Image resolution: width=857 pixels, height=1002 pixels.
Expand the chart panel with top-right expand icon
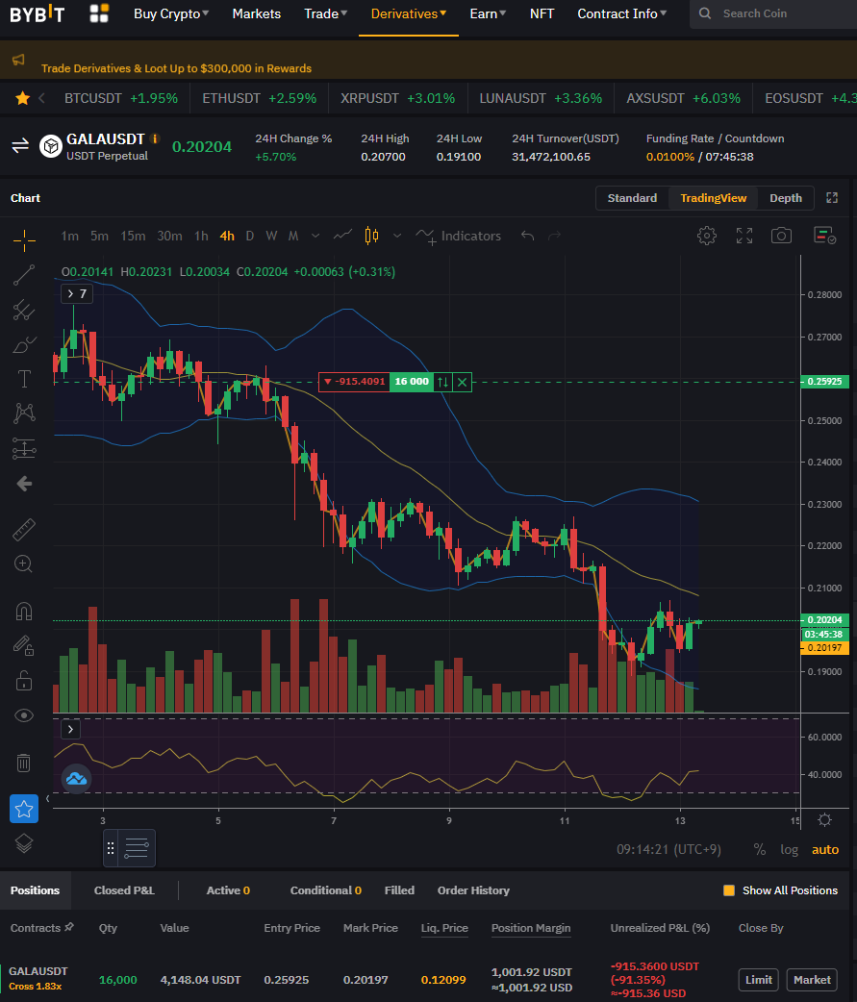coord(832,198)
